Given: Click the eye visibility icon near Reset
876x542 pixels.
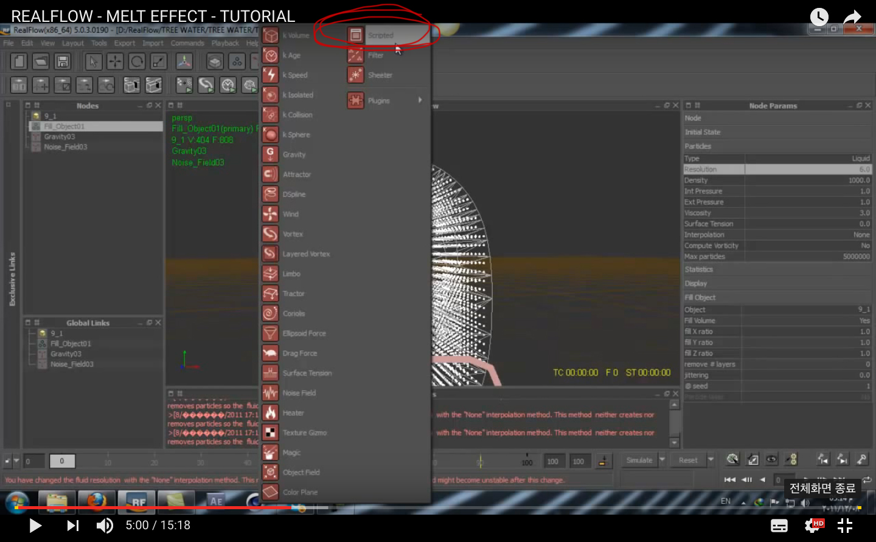Looking at the screenshot, I should coord(771,459).
